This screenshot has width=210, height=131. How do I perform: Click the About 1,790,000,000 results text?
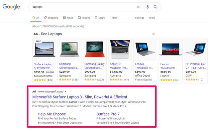pyautogui.click(x=58, y=26)
